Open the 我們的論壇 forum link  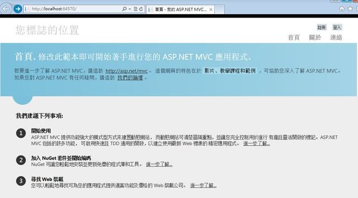point(130,78)
